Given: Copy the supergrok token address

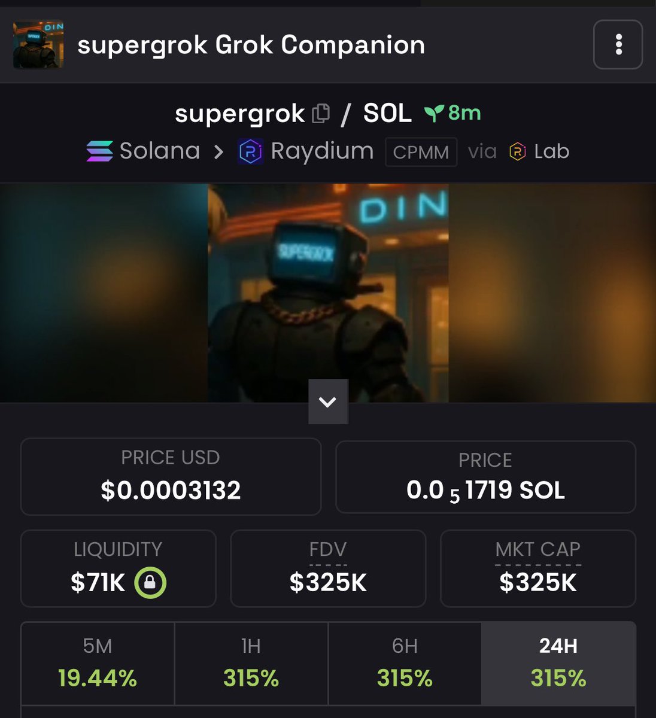Looking at the screenshot, I should (321, 114).
